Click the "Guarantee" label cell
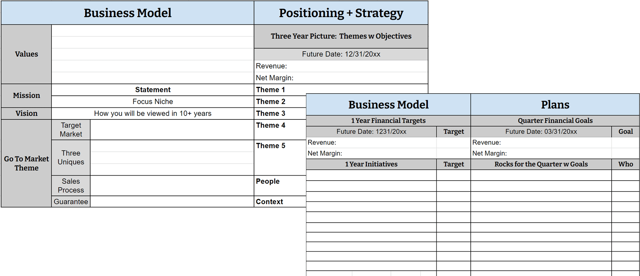640x276 pixels. point(71,202)
